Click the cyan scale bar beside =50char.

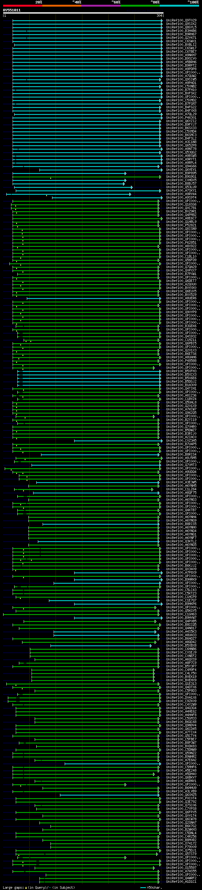[143, 887]
